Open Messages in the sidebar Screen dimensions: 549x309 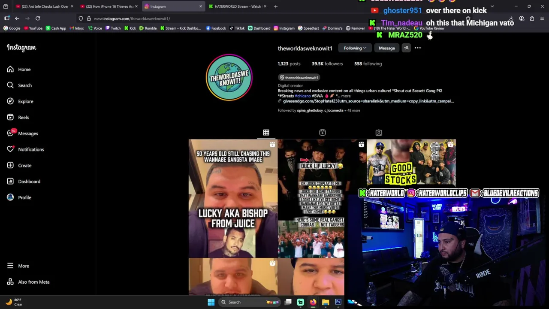click(22, 133)
